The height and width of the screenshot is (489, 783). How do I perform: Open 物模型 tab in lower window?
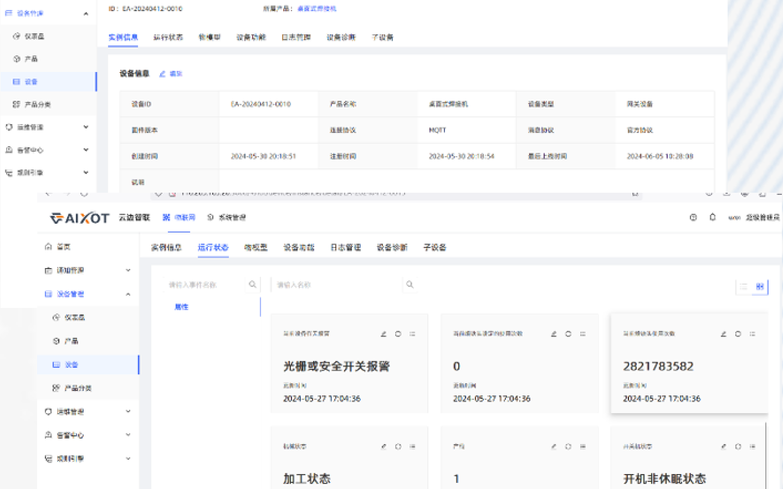click(x=256, y=248)
